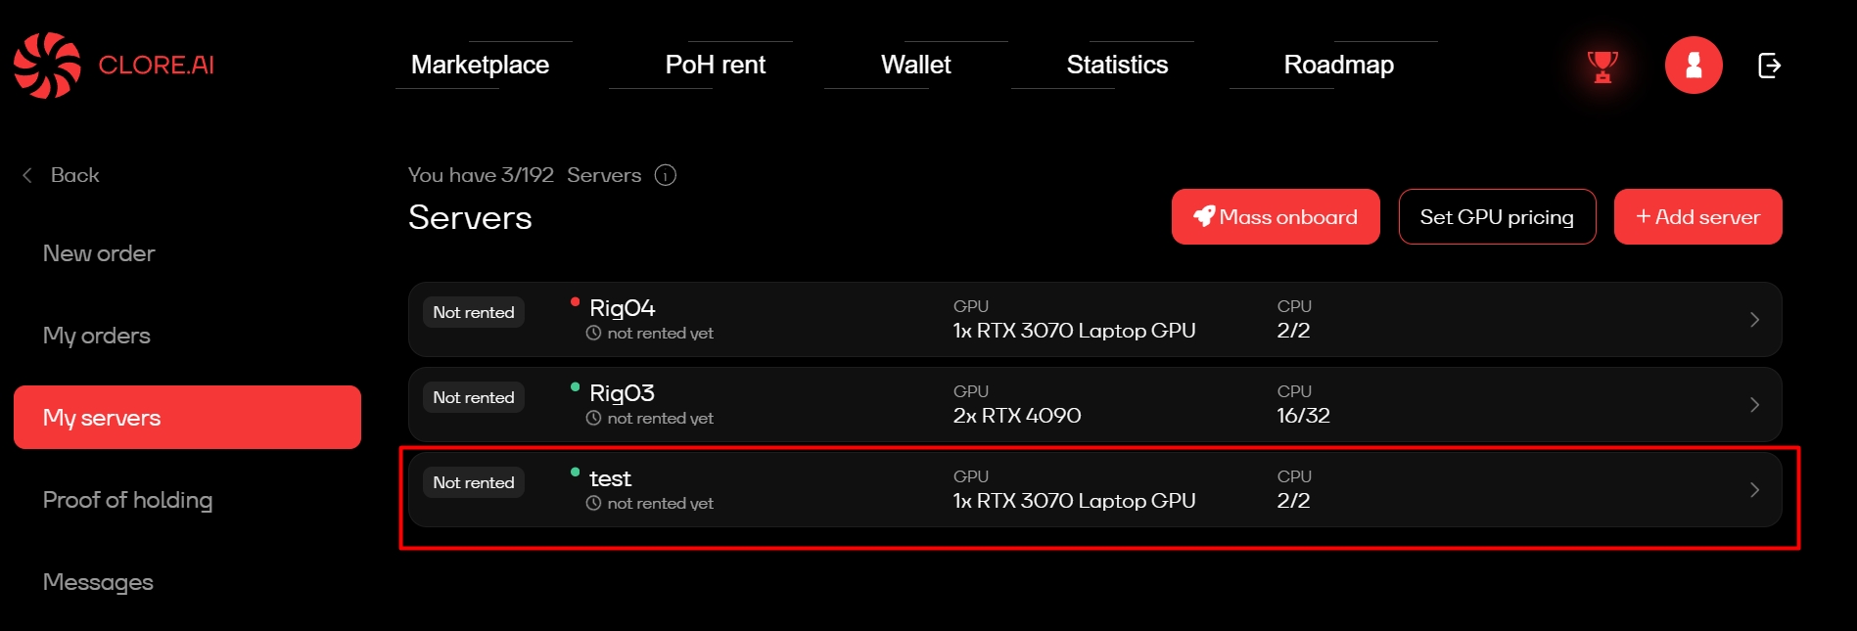The height and width of the screenshot is (631, 1857).
Task: Open the trophy leaderboard icon
Action: [x=1602, y=67]
